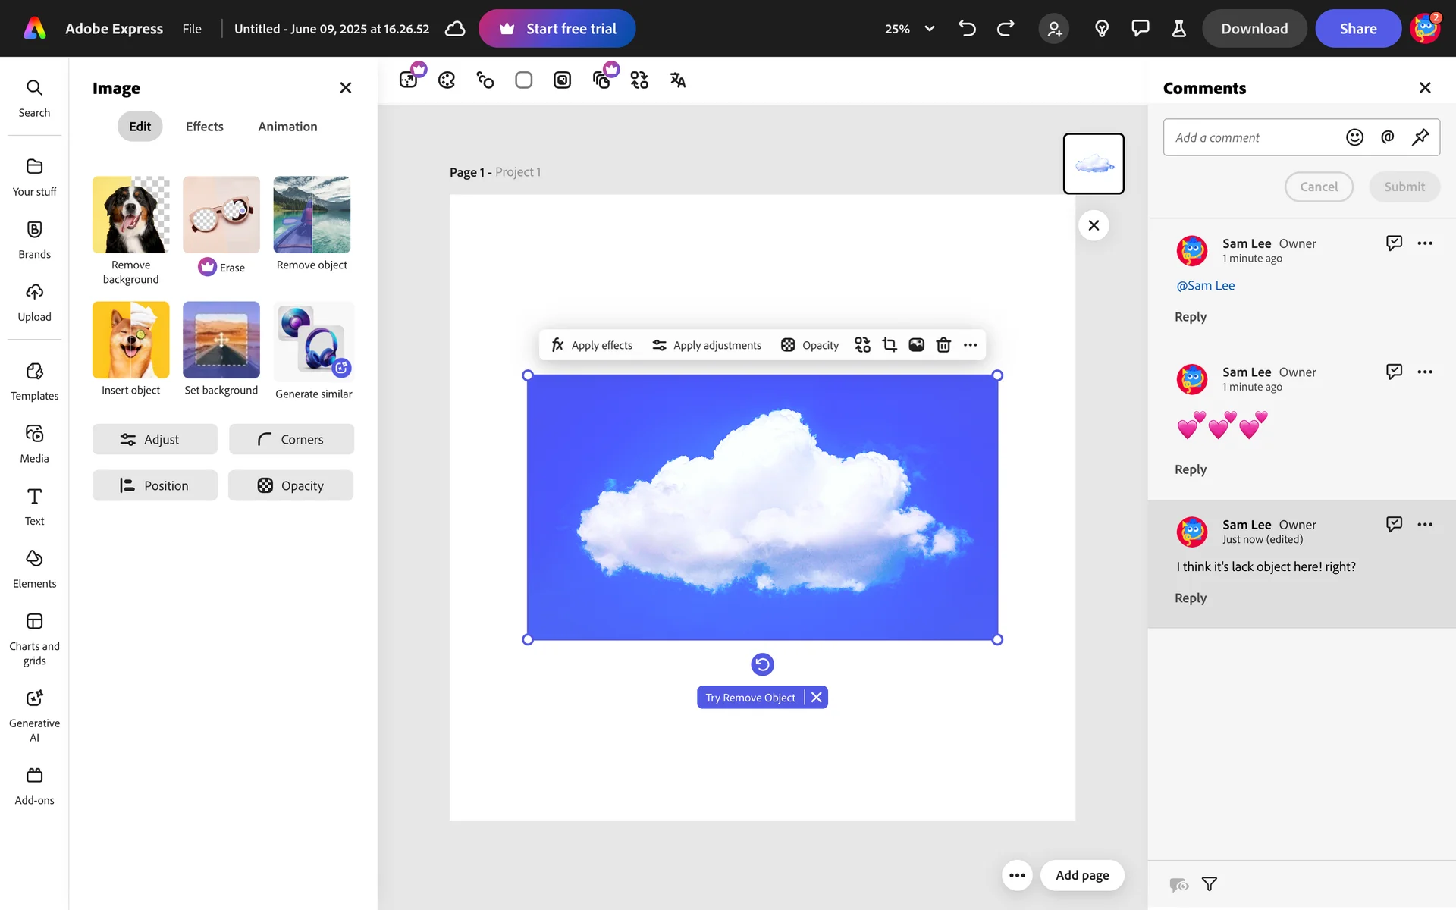Open the emoji picker in comment box
Screen dimensions: 1456x910
pos(1354,137)
